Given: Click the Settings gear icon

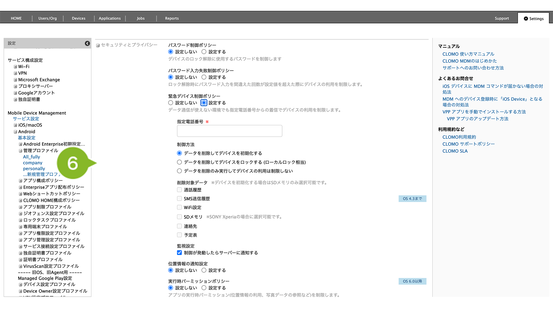Looking at the screenshot, I should click(x=526, y=19).
